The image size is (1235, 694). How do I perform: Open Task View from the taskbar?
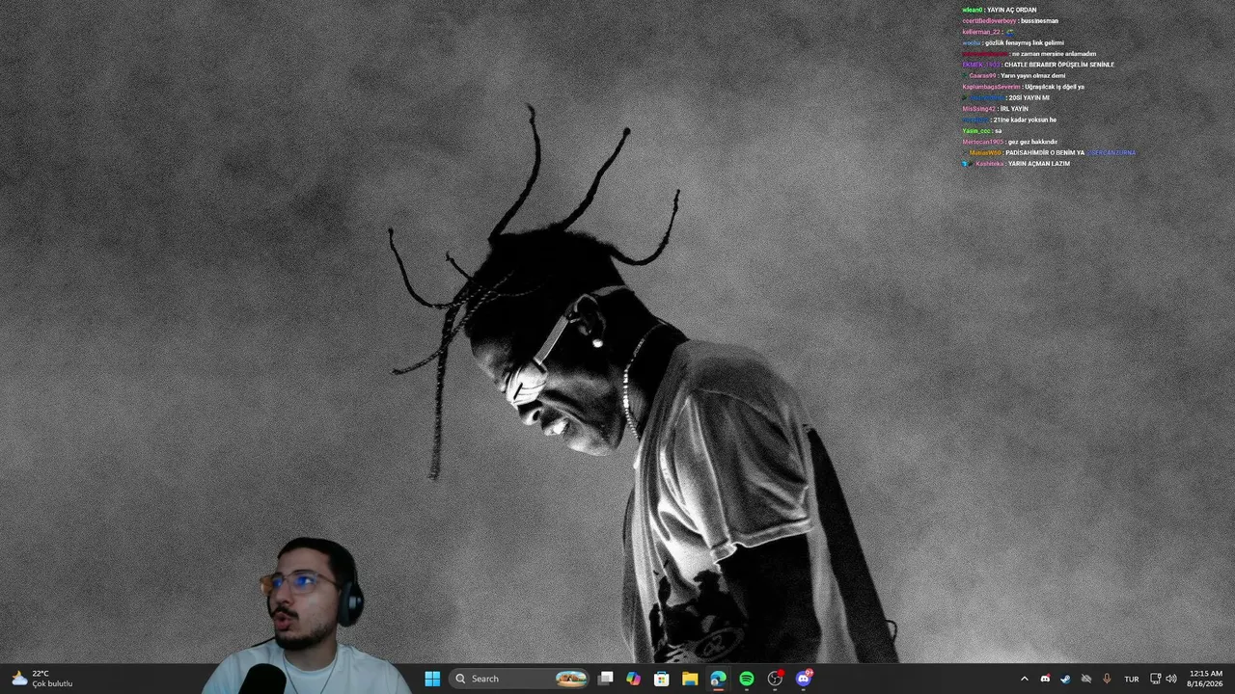tap(605, 679)
